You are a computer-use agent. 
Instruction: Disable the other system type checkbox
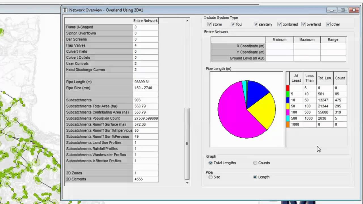(x=328, y=24)
